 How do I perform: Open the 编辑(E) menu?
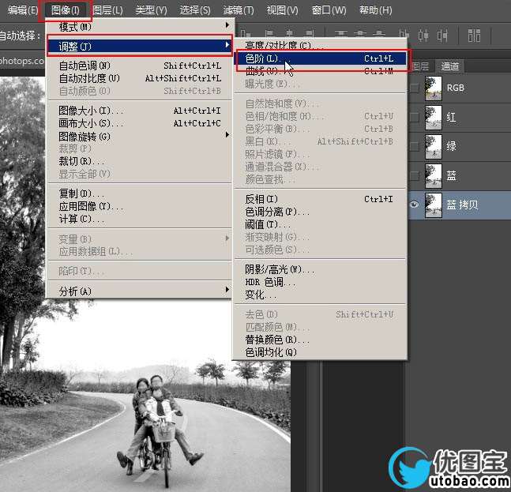(22, 10)
